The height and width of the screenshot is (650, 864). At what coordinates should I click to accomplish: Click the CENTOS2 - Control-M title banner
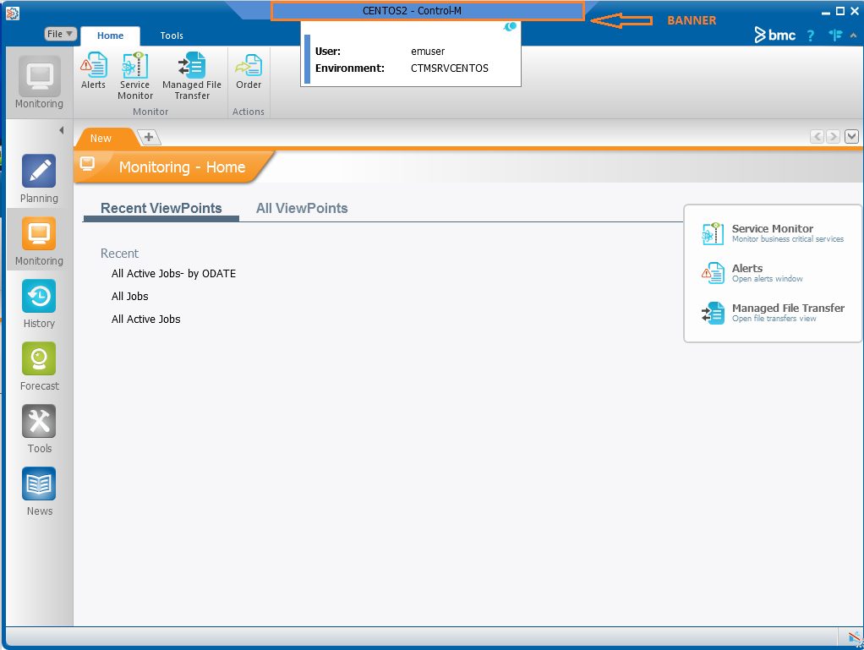pos(427,11)
